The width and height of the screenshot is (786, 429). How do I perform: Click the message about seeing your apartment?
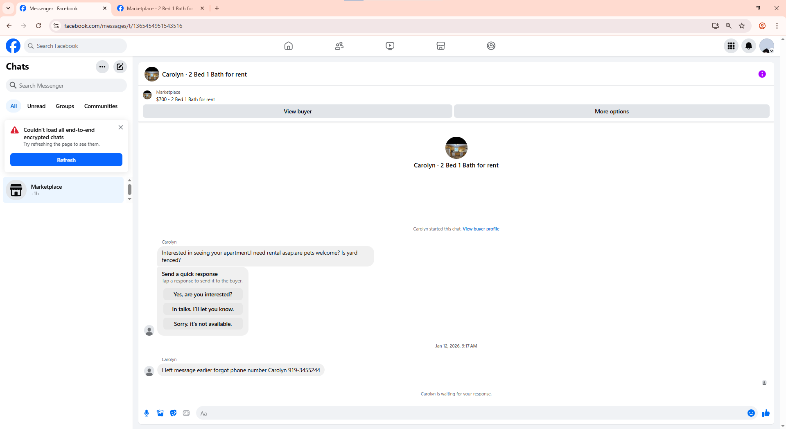[x=266, y=256]
